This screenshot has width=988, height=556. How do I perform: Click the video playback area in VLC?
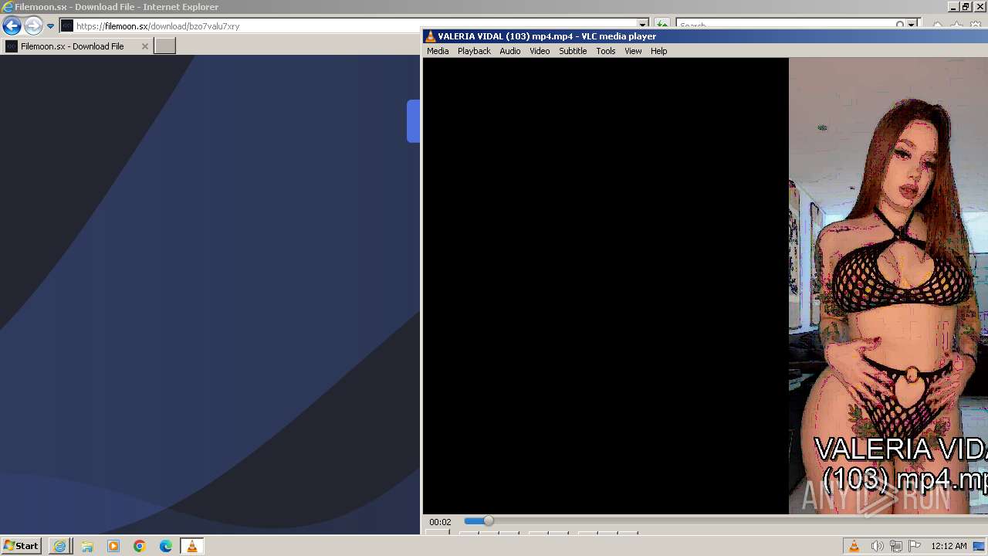pos(705,286)
